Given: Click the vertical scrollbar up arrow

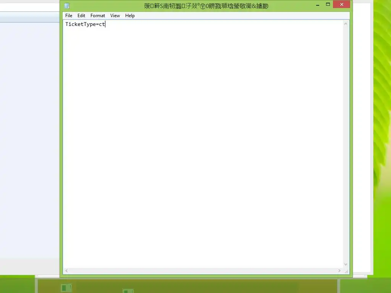Looking at the screenshot, I should coord(346,24).
